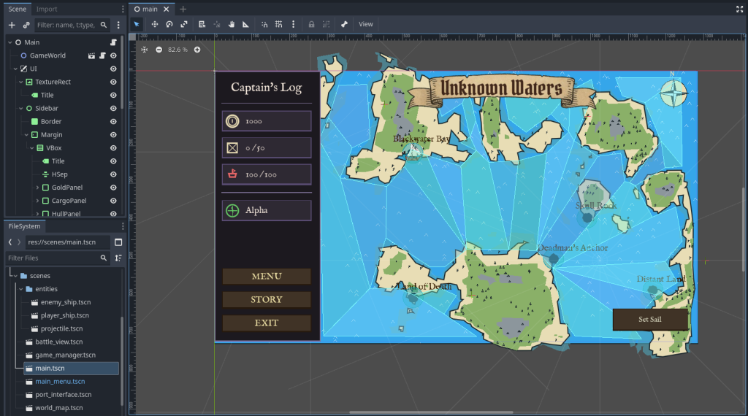Choose the Scale mode tool
The width and height of the screenshot is (748, 416).
click(184, 24)
